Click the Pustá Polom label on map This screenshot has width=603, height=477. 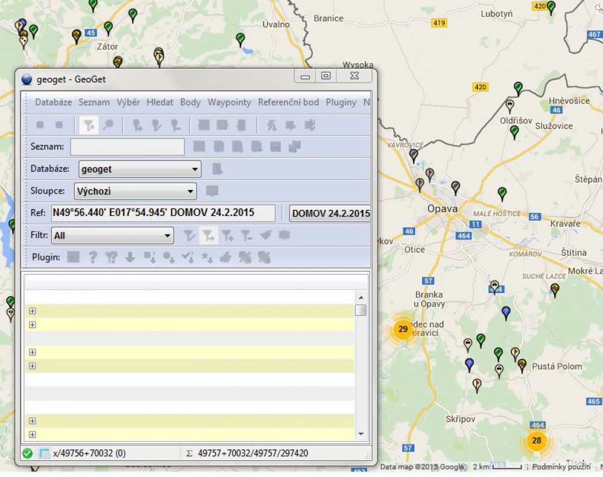point(557,366)
